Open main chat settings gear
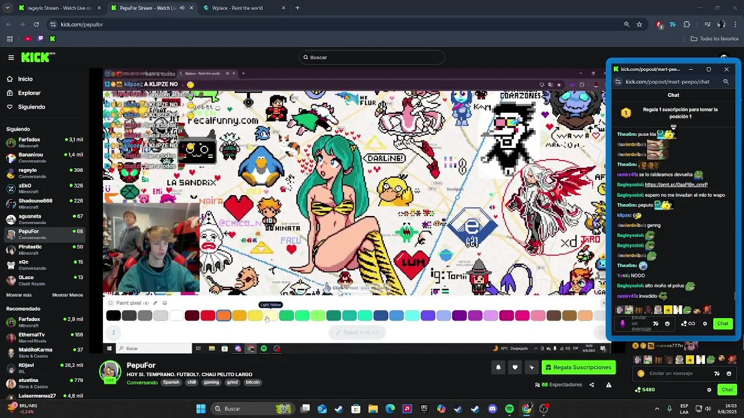Viewport: 744px width, 418px height. (x=709, y=390)
